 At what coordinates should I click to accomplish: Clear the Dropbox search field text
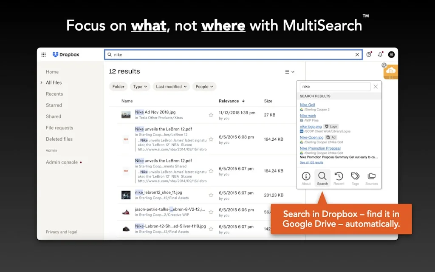tap(357, 55)
